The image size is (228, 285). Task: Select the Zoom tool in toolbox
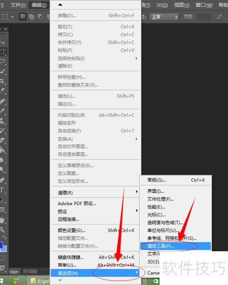click(x=2, y=229)
